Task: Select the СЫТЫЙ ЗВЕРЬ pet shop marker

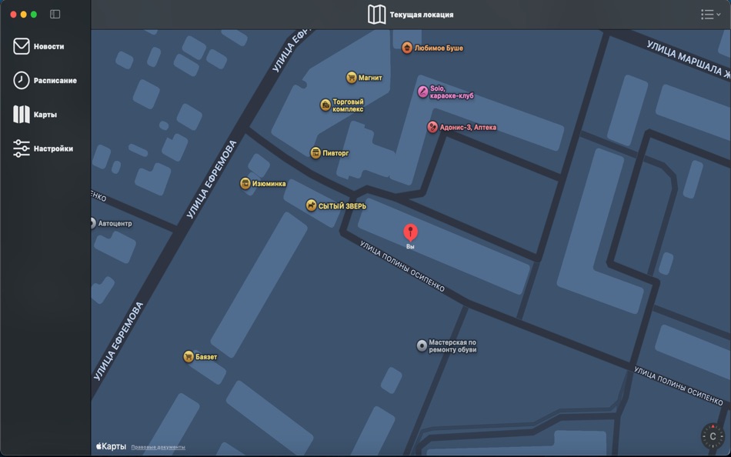Action: pos(311,205)
